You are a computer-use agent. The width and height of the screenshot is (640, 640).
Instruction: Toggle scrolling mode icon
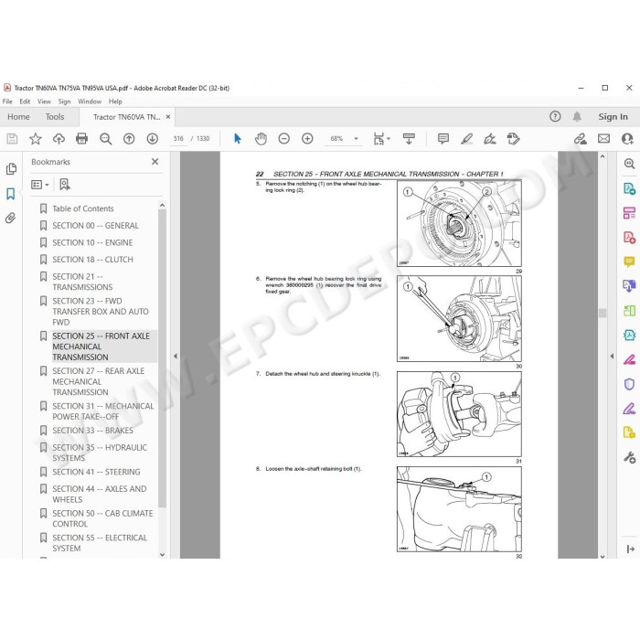(x=409, y=139)
